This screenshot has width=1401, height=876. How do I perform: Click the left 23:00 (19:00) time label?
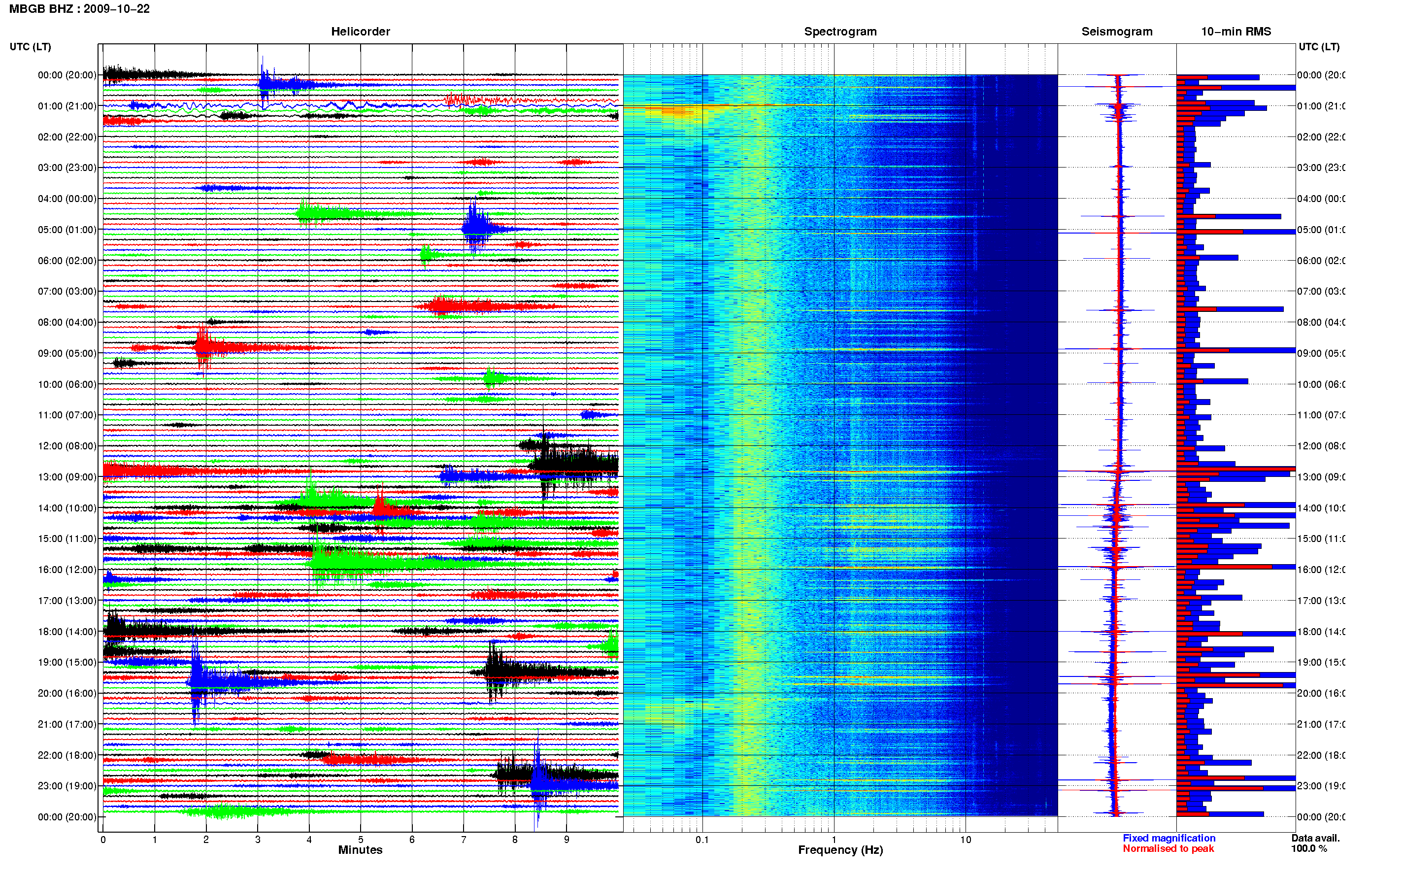67,786
